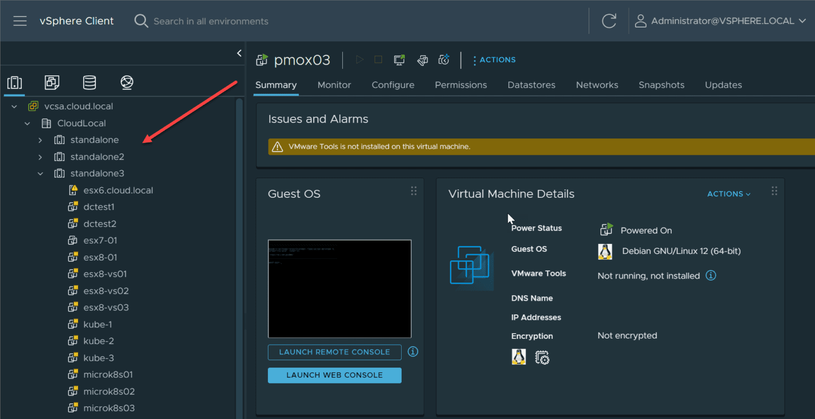Select the Migrate VM toolbar icon

tap(422, 60)
